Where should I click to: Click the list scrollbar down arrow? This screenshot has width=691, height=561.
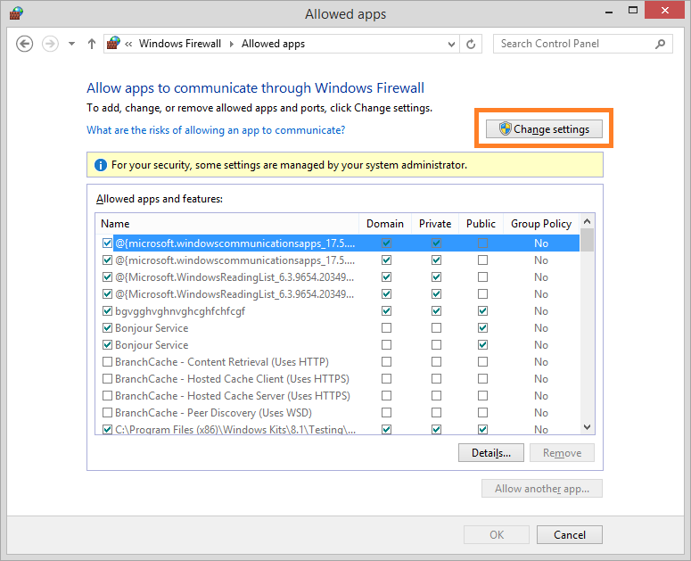[587, 428]
